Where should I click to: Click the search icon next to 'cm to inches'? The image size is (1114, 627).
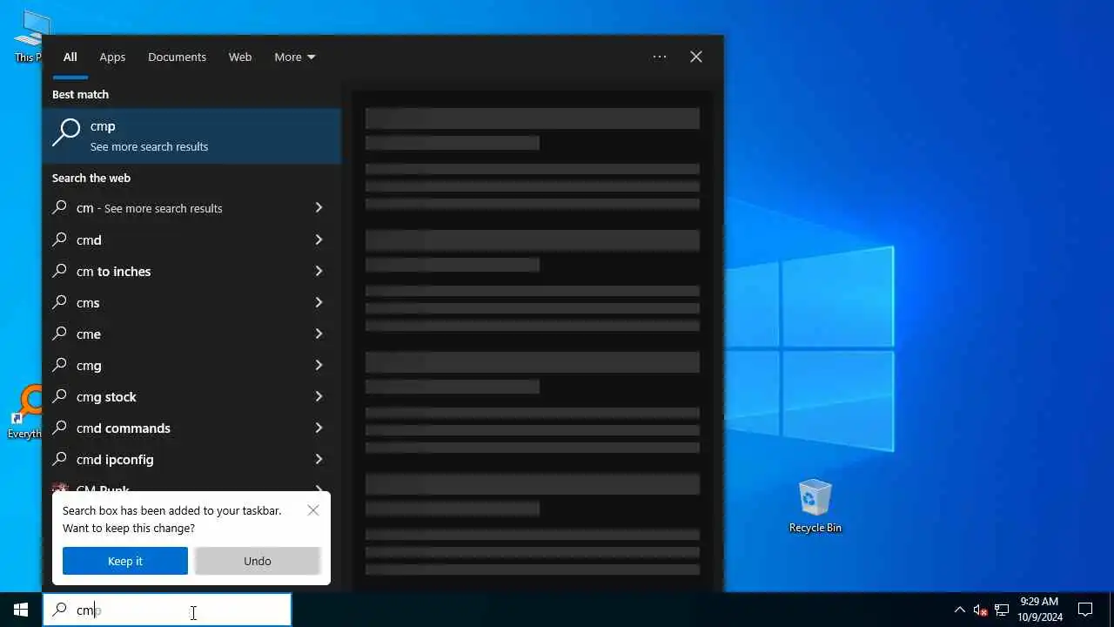59,271
